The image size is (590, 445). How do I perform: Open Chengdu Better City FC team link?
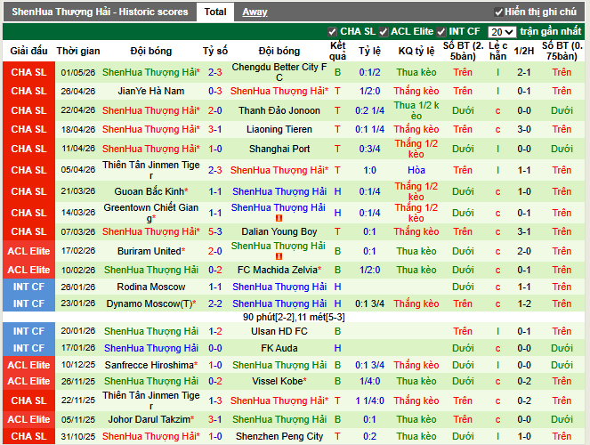click(x=279, y=72)
